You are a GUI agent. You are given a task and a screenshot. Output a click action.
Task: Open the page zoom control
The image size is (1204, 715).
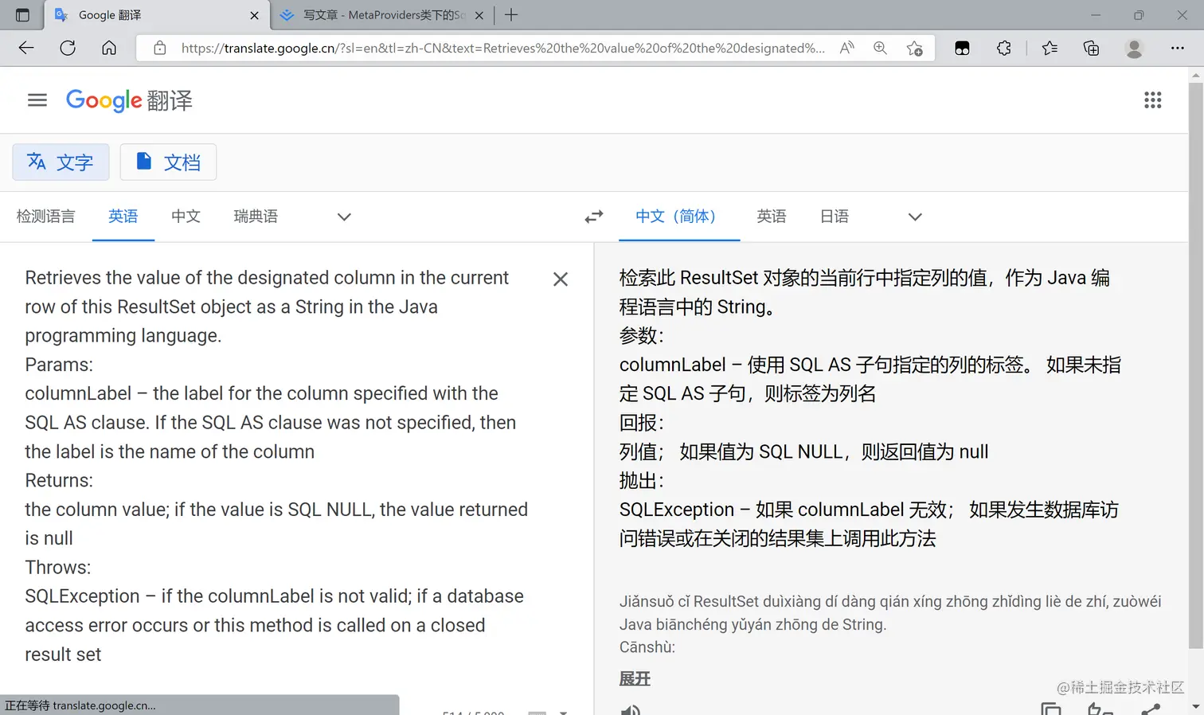point(880,48)
